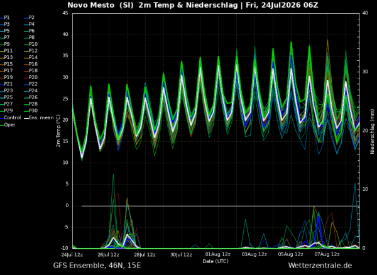Click the GFS Ensemble, 46N, 15E caption
The width and height of the screenshot is (377, 275).
point(97,266)
